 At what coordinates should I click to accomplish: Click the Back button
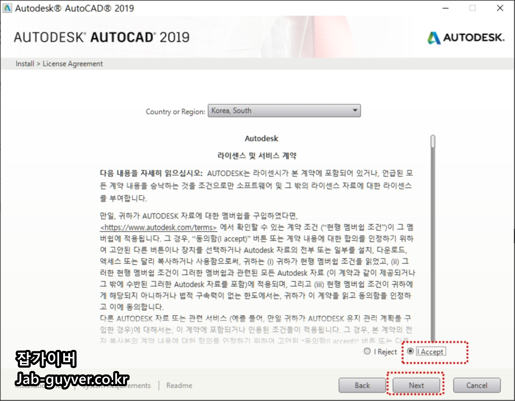[362, 385]
